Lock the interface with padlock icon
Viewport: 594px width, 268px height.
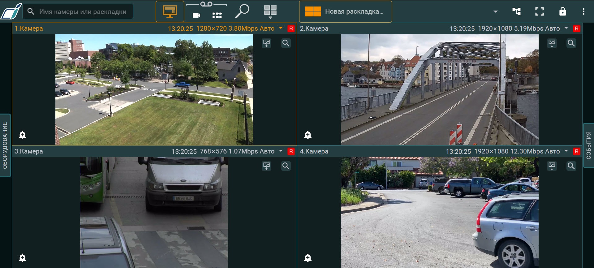click(x=562, y=11)
